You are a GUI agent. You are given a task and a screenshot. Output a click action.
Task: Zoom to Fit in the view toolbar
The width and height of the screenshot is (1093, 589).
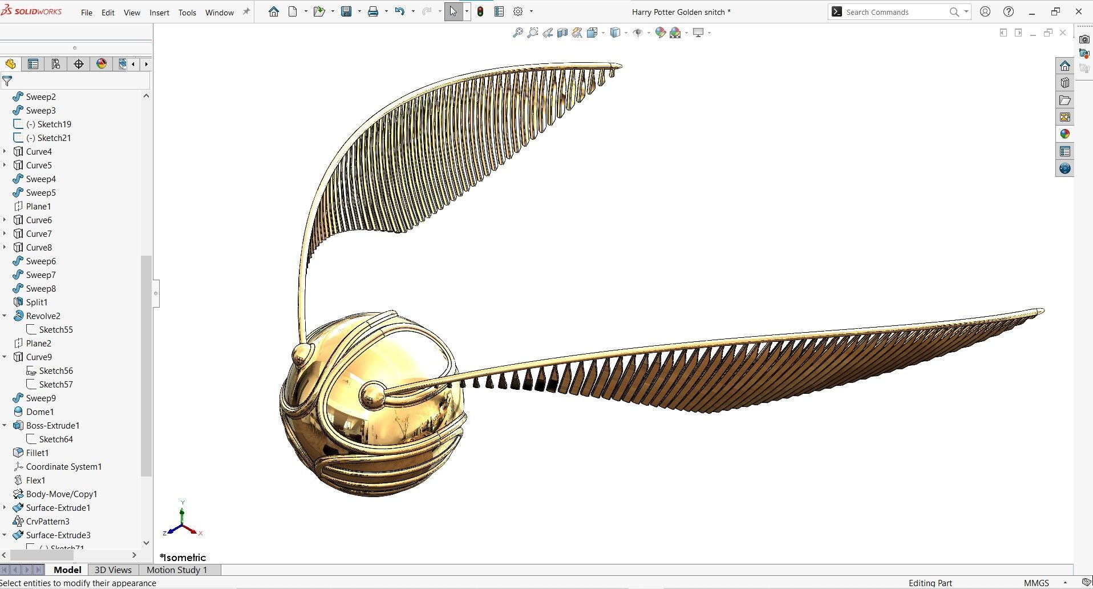click(517, 33)
